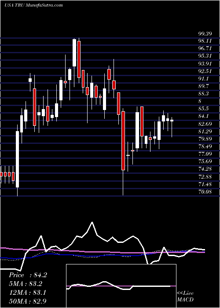Click the 71.48 price axis label
The width and height of the screenshot is (220, 308).
[x=205, y=184]
